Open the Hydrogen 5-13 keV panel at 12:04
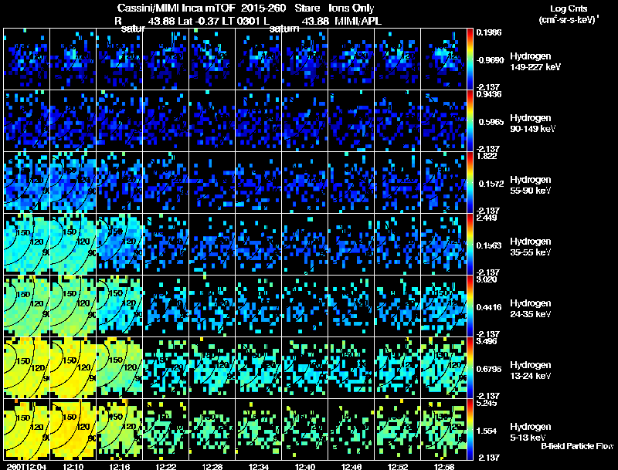The height and width of the screenshot is (470, 618). (26, 430)
